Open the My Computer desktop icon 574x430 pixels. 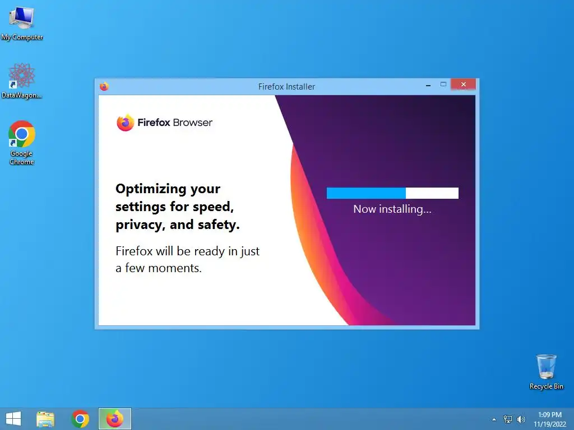22,22
